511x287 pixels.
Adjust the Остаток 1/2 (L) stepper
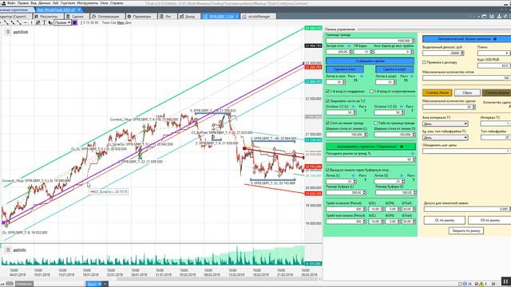coord(355,112)
